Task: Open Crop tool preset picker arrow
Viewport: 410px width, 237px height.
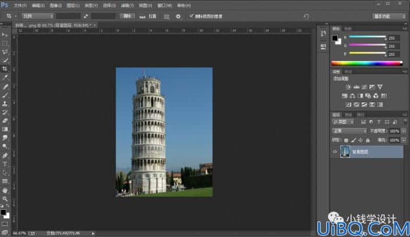Action: (16, 16)
